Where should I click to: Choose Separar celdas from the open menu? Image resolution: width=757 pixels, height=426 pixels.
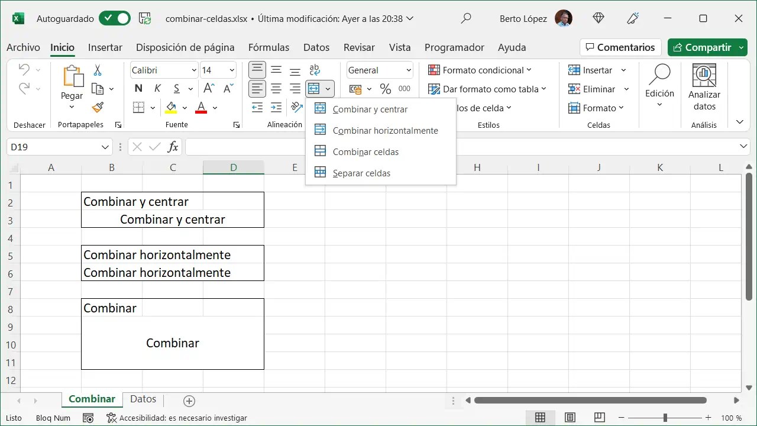[363, 173]
